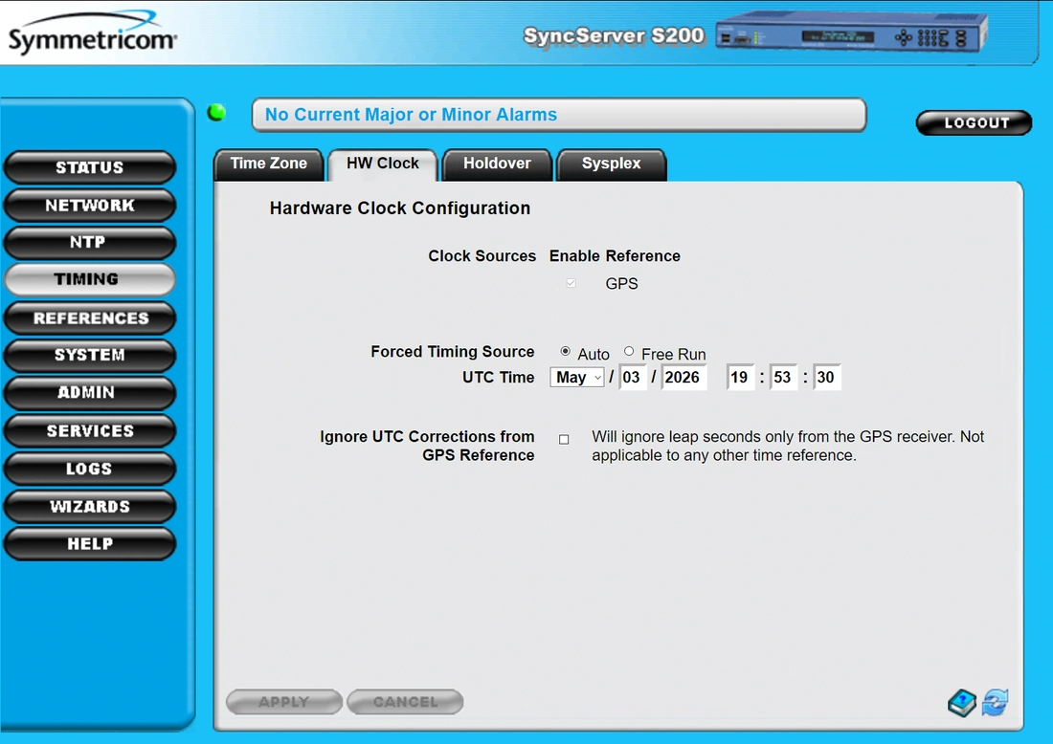
Task: Click the GPS reference label
Action: click(622, 284)
